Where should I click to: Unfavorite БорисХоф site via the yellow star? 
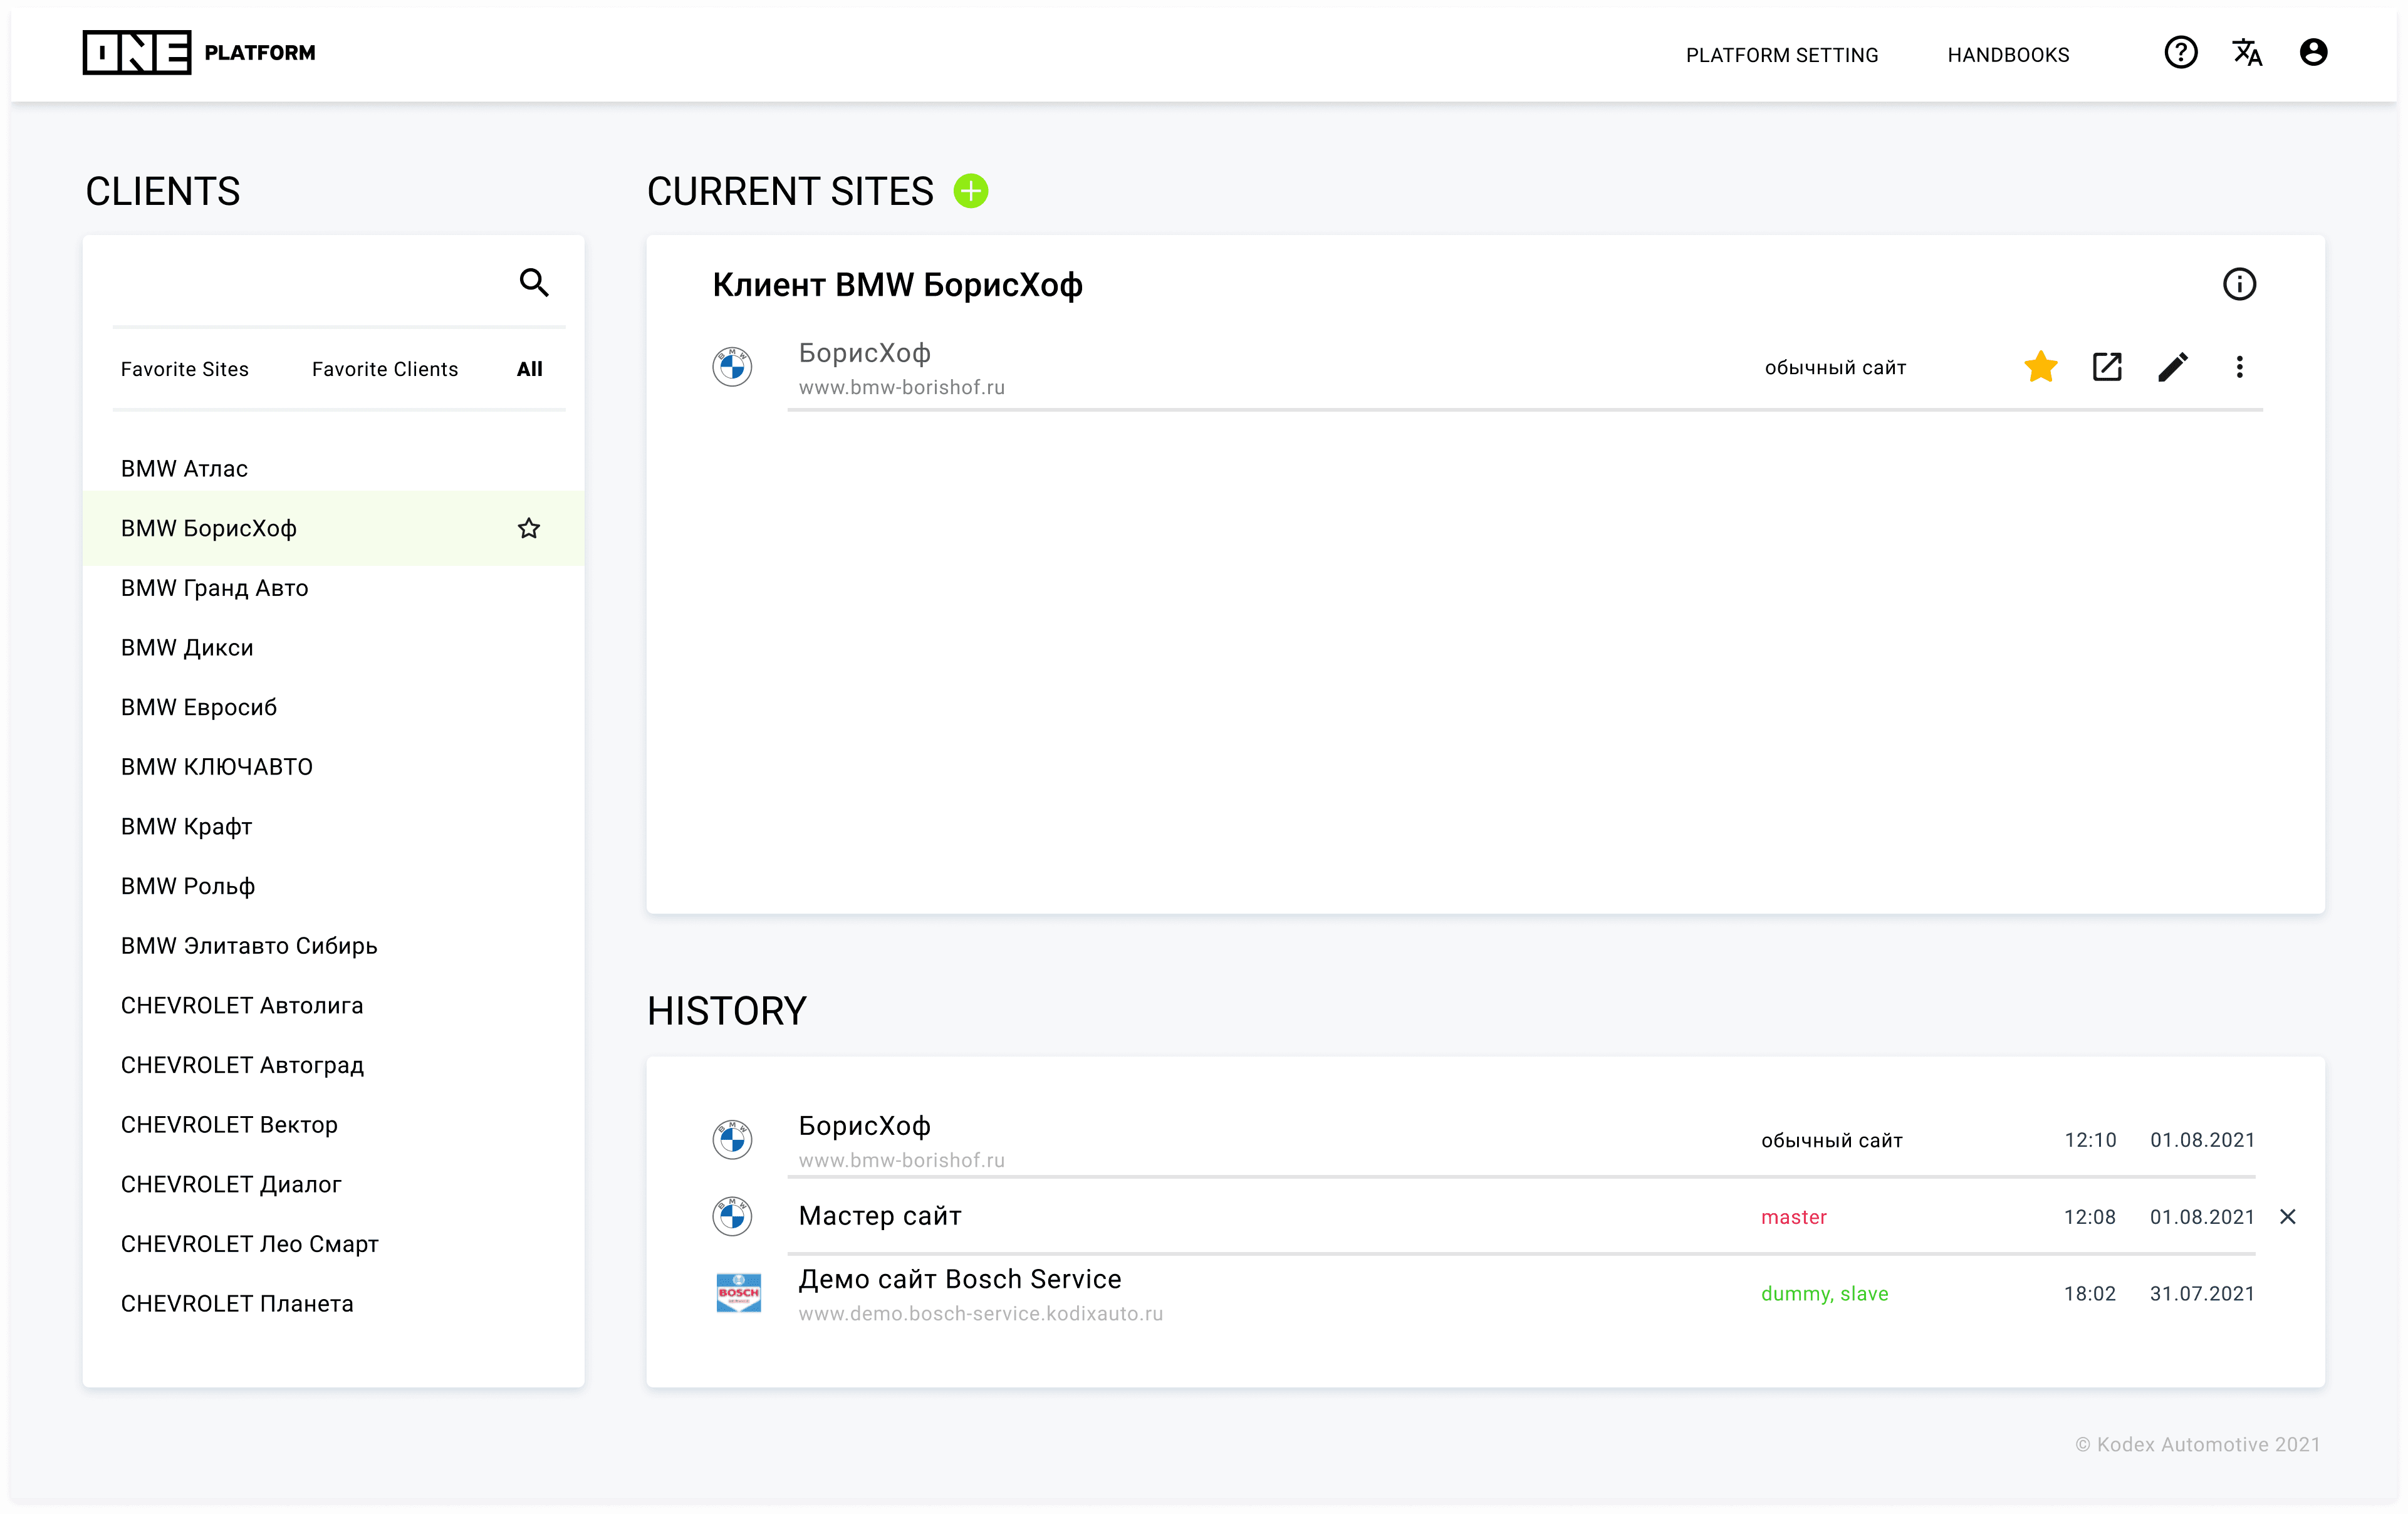click(x=2040, y=367)
